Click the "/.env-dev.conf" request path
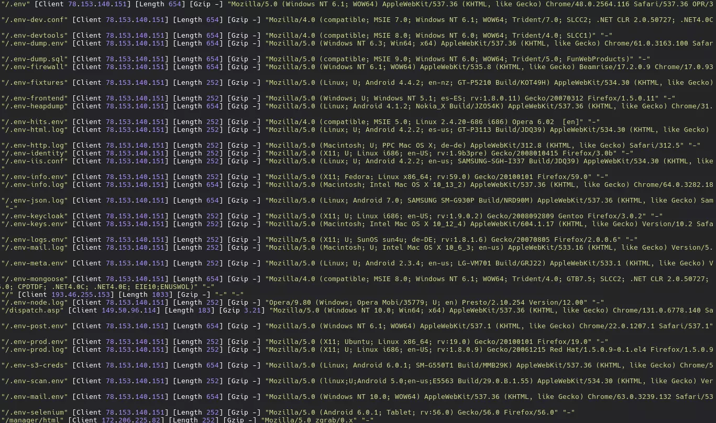 click(34, 20)
